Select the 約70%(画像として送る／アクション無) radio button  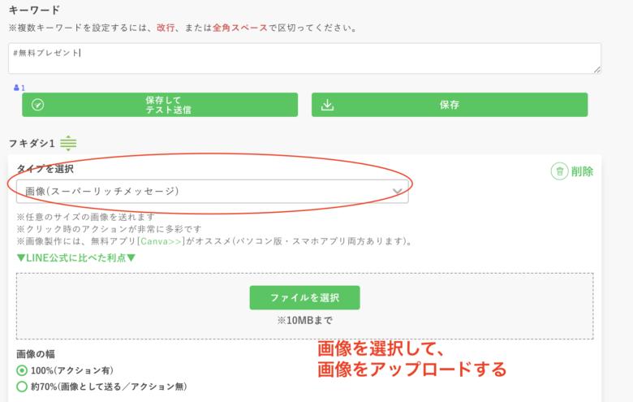click(x=22, y=387)
